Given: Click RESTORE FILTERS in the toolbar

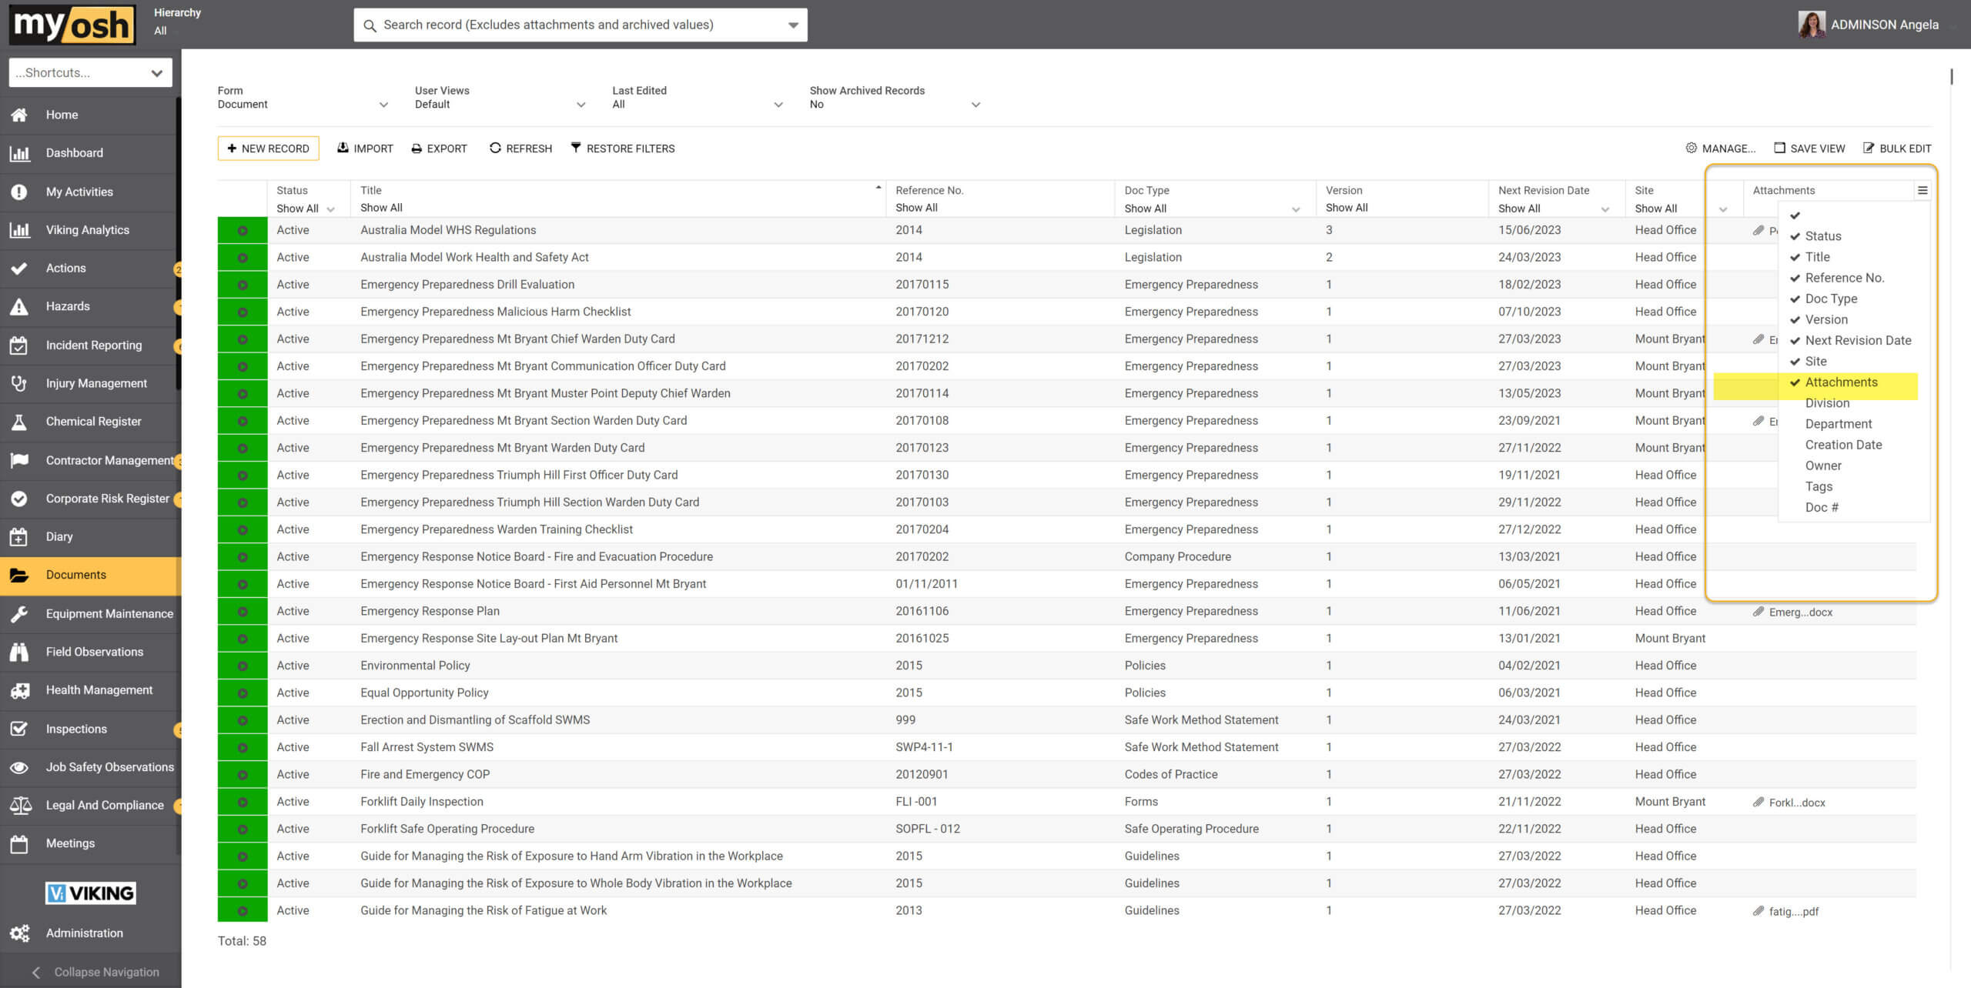Looking at the screenshot, I should coord(623,148).
